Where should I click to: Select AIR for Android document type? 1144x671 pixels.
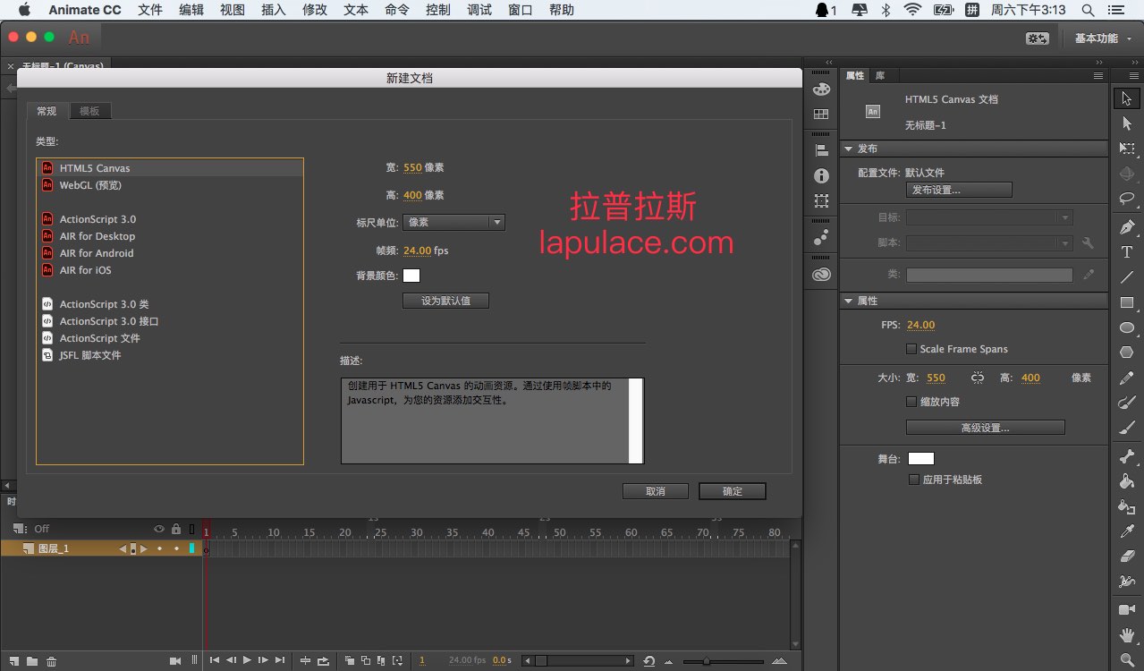tap(97, 253)
